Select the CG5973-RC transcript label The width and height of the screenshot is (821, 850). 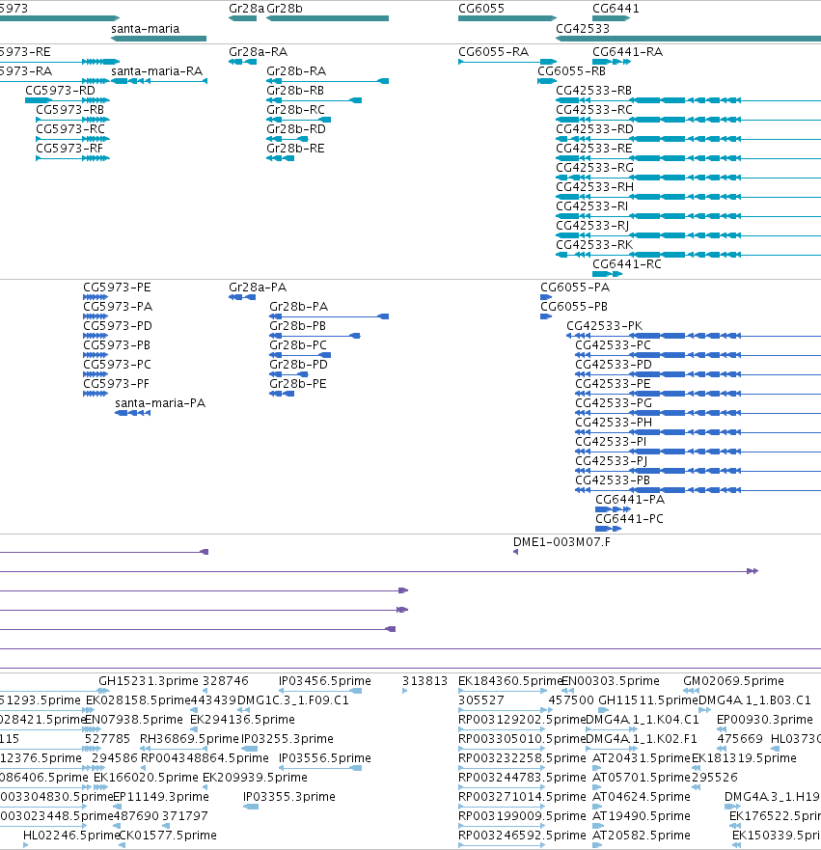(x=69, y=129)
